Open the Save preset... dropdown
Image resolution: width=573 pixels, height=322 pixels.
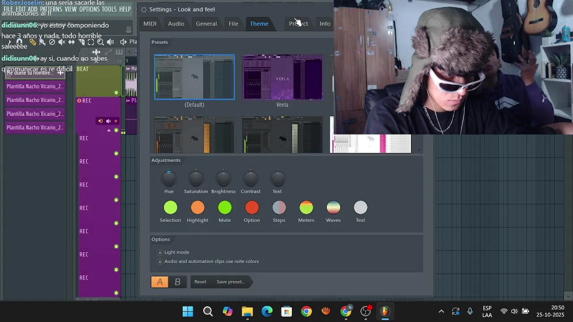(x=231, y=282)
